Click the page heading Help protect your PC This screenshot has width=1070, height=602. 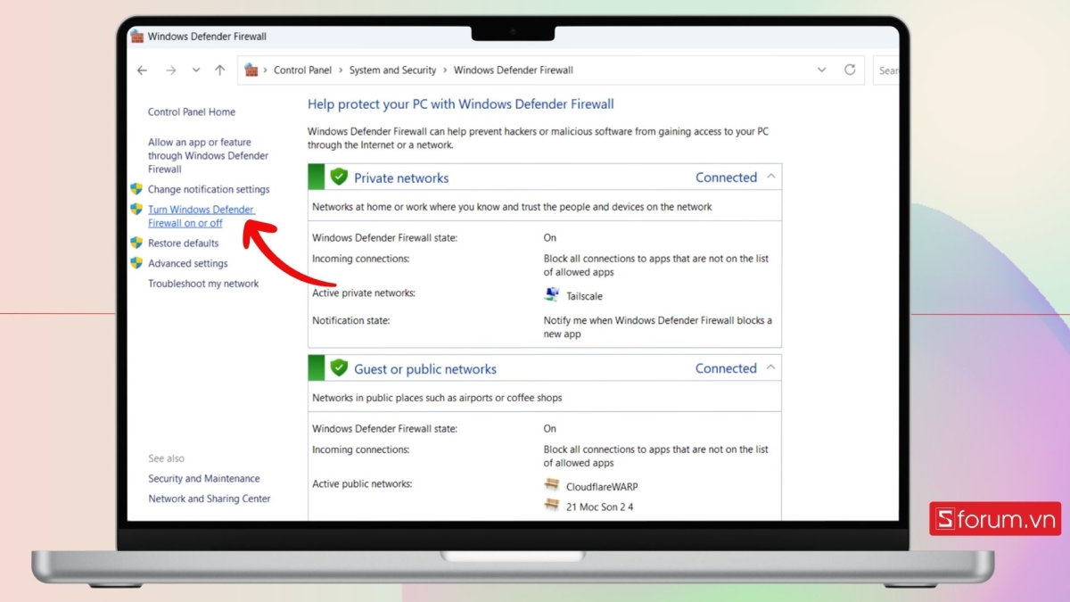[x=461, y=104]
